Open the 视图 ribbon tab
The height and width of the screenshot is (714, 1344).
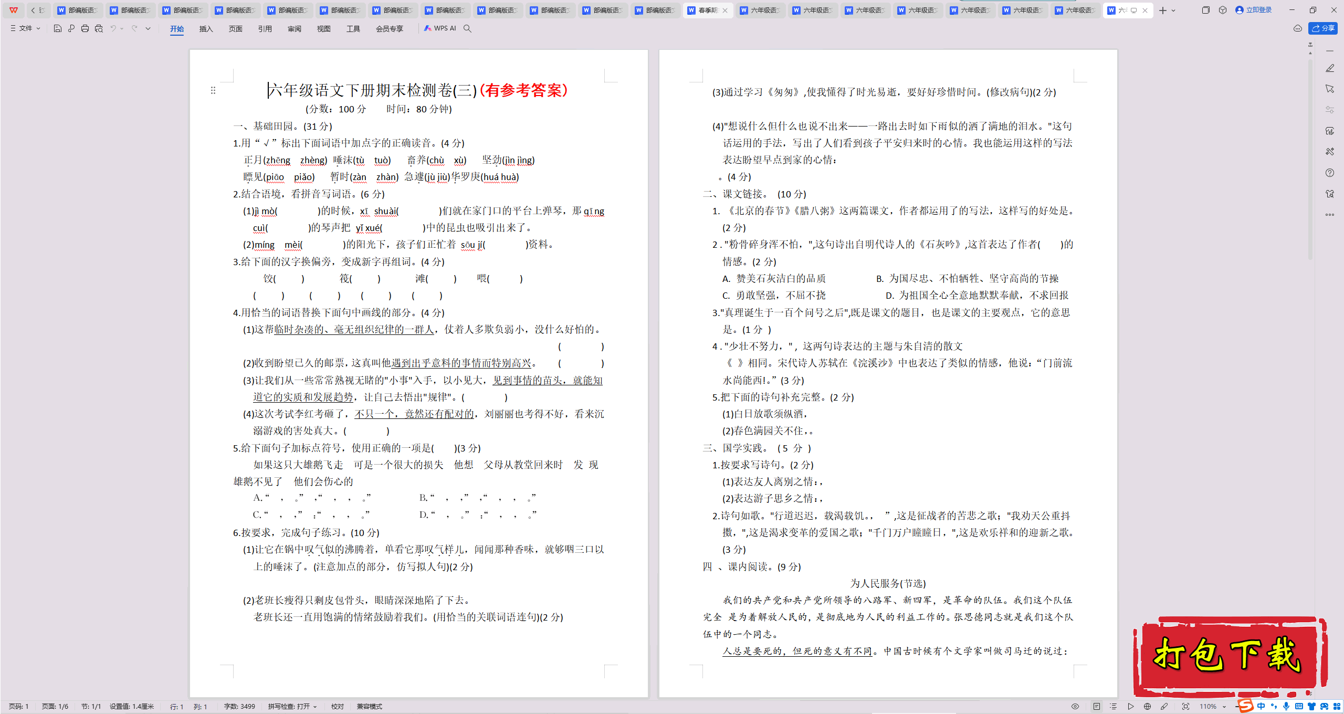pyautogui.click(x=324, y=29)
